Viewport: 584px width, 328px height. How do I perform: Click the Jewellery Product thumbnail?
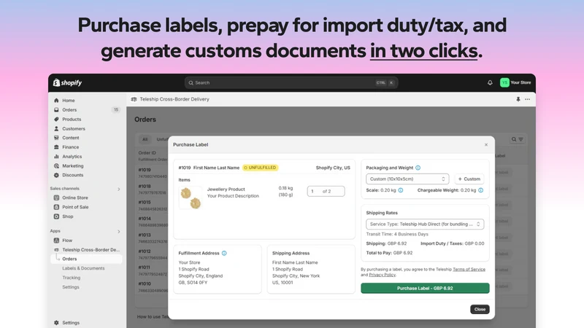pos(191,198)
